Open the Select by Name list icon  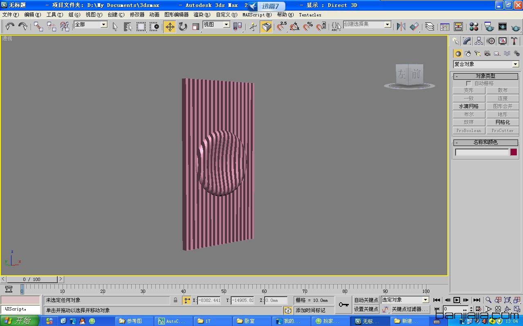click(128, 27)
